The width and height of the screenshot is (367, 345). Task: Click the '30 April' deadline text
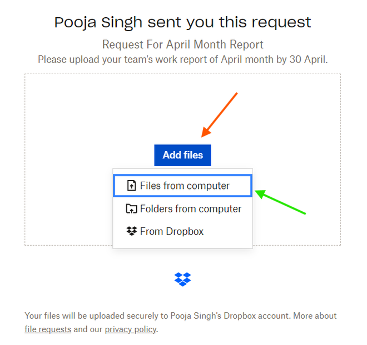308,59
